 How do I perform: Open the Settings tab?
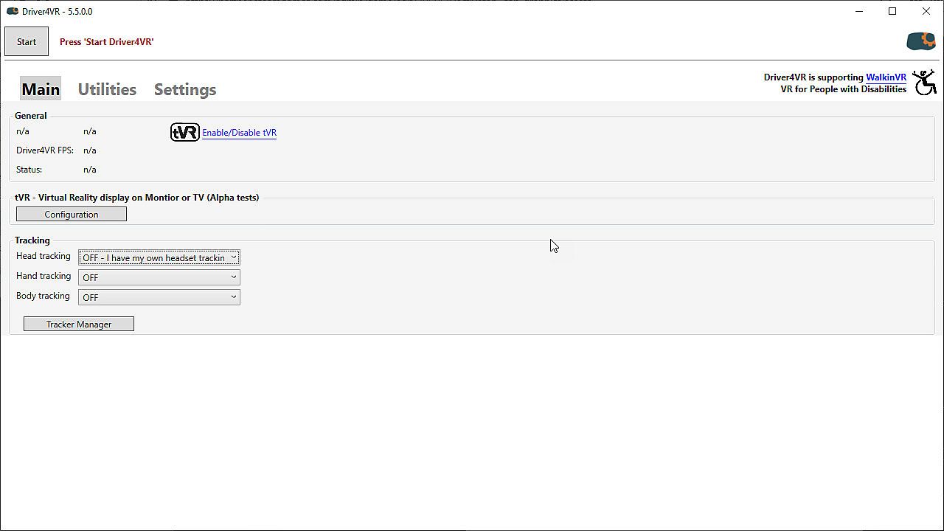pos(185,89)
